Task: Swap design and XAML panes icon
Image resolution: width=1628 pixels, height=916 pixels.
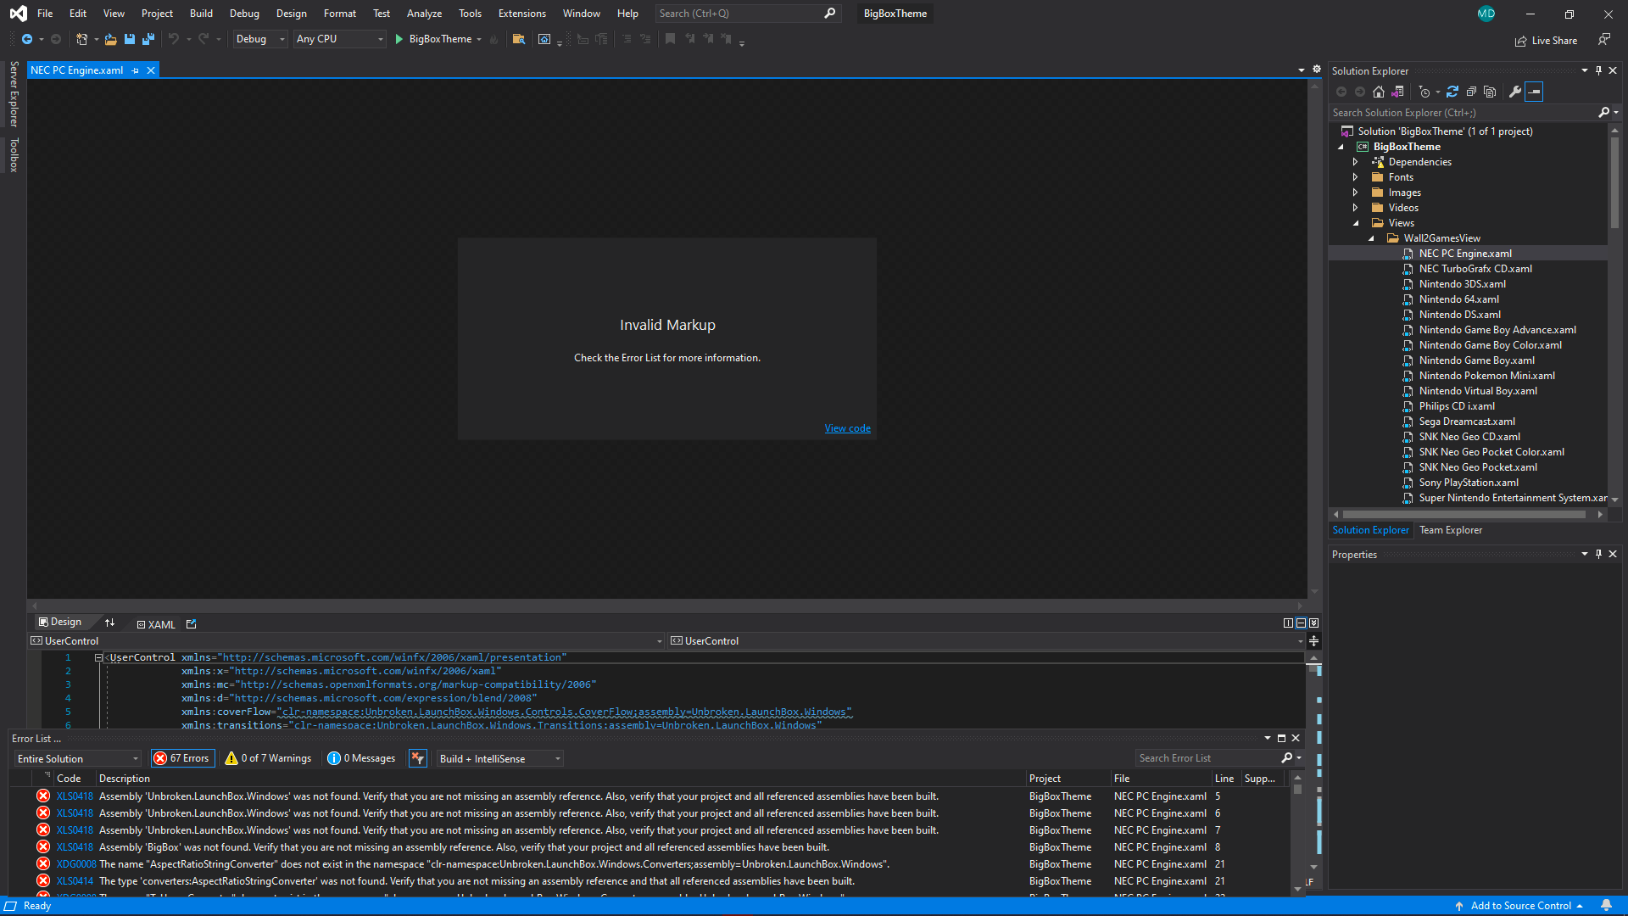Action: tap(109, 623)
